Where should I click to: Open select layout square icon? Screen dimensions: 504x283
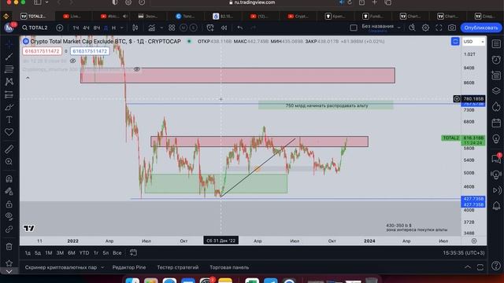coord(354,28)
